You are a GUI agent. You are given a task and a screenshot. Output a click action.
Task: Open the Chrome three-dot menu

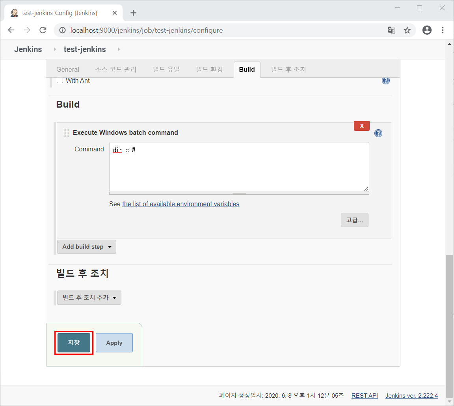443,30
